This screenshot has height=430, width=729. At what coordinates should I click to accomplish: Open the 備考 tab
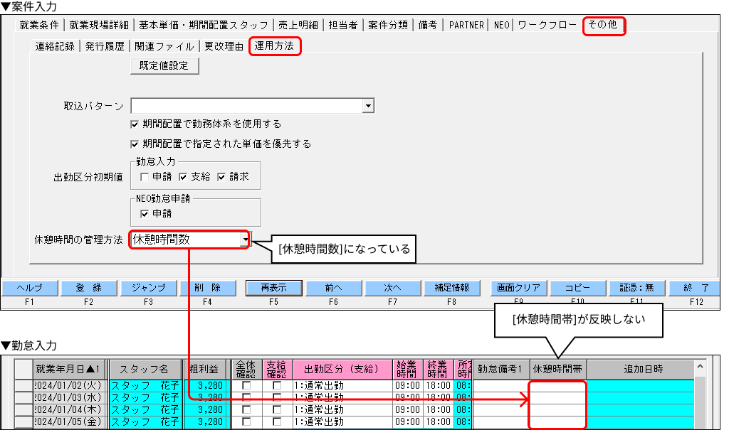[x=428, y=25]
